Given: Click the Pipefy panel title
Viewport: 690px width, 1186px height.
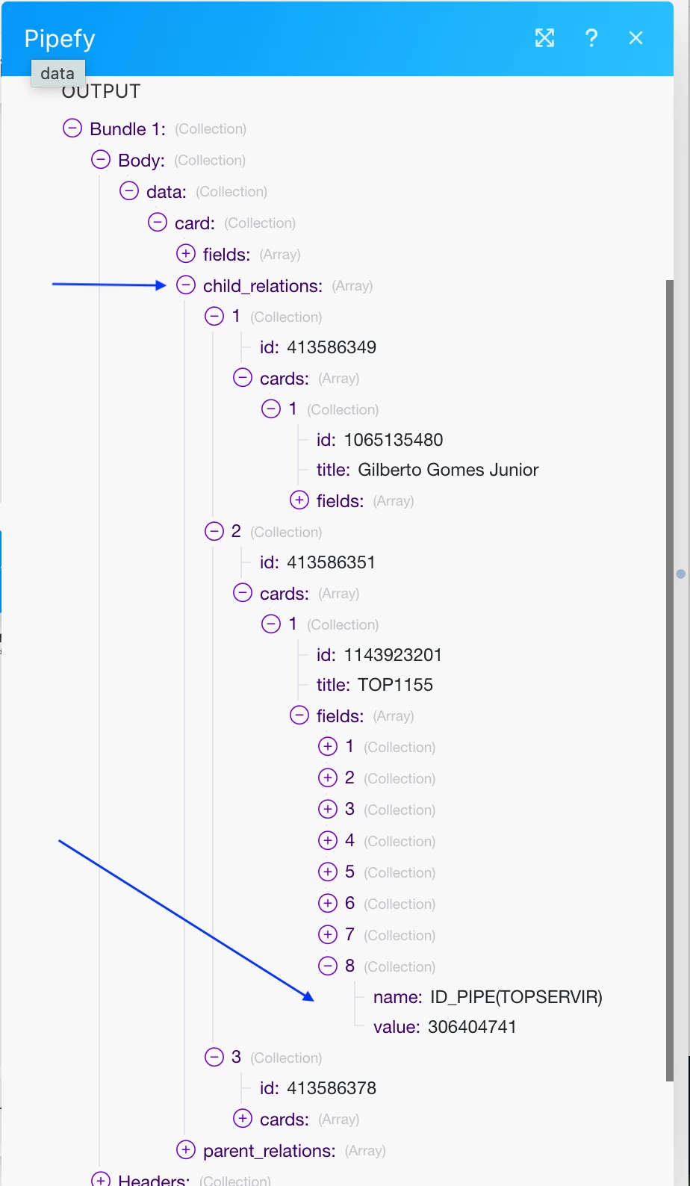Looking at the screenshot, I should pos(60,39).
